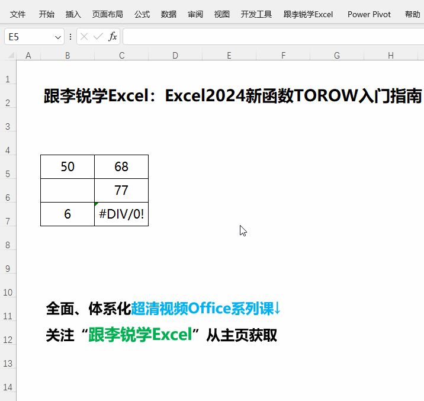Open the 文件 menu tab

tap(18, 14)
